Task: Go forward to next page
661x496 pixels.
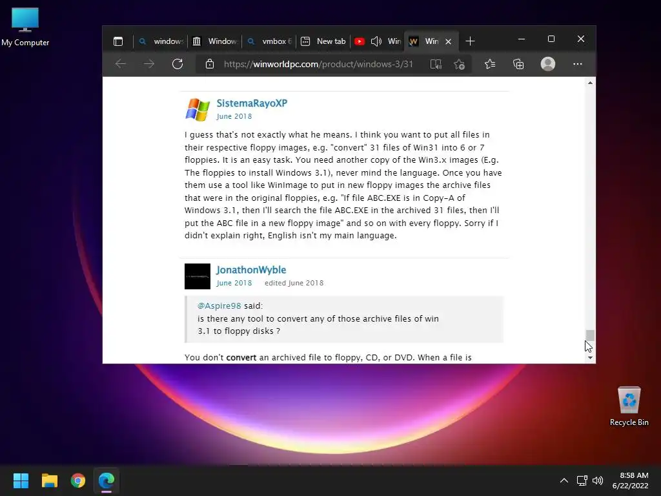Action: click(x=149, y=64)
